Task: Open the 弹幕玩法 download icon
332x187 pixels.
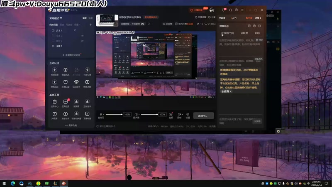Action: point(55,82)
